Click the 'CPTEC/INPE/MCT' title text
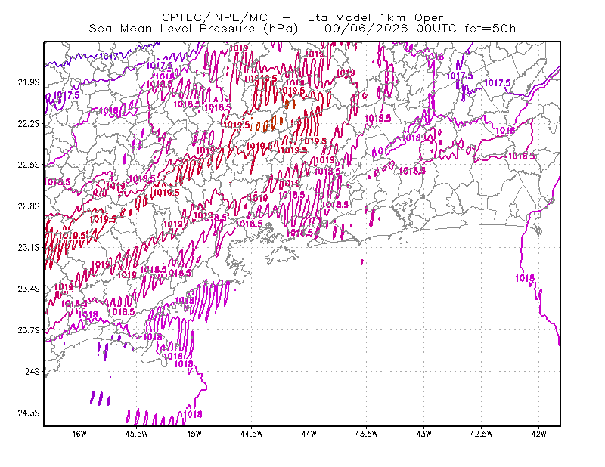Viewport: 605px width, 467px height. click(218, 17)
